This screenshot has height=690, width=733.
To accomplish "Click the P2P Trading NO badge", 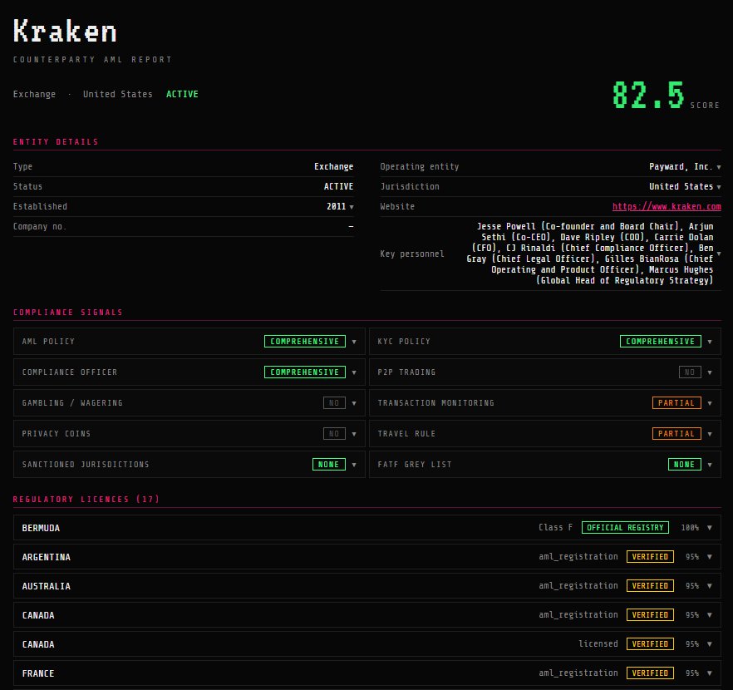I will pos(690,372).
